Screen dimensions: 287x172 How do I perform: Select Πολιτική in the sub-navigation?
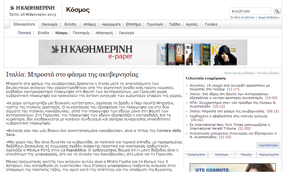24,33
